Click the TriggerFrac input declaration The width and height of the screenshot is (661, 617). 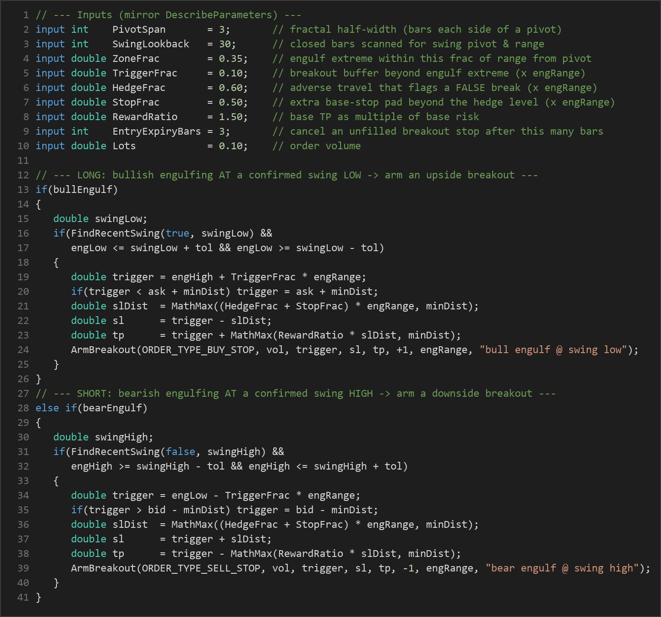[142, 73]
